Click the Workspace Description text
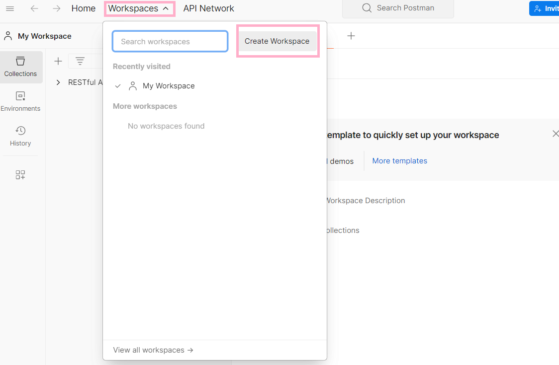The height and width of the screenshot is (365, 559). (366, 201)
